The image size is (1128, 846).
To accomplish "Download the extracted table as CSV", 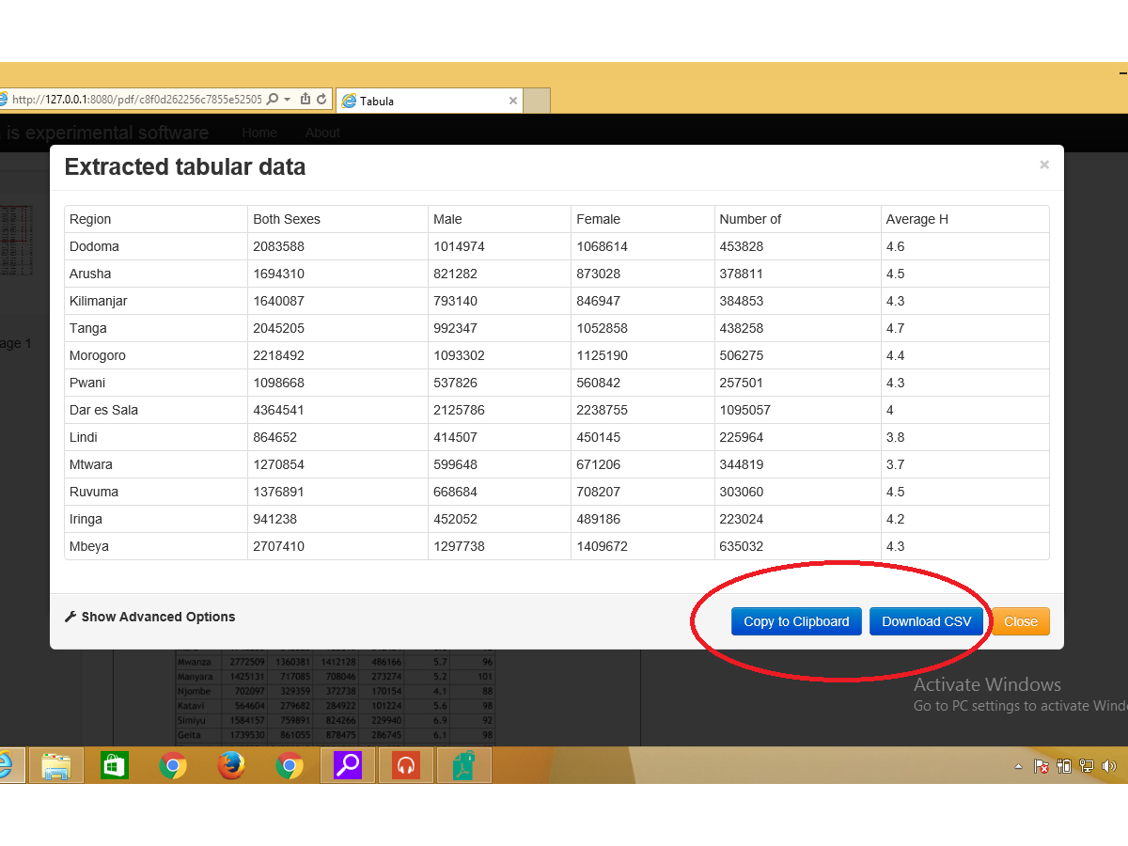I will click(x=926, y=621).
